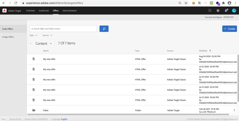Sort by the Type column header
The height and width of the screenshot is (121, 239).
pyautogui.click(x=137, y=51)
